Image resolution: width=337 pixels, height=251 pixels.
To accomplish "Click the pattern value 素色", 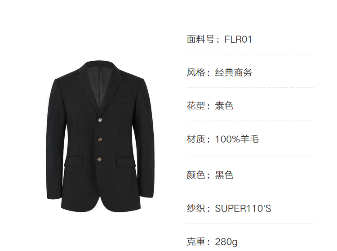I will (x=224, y=106).
